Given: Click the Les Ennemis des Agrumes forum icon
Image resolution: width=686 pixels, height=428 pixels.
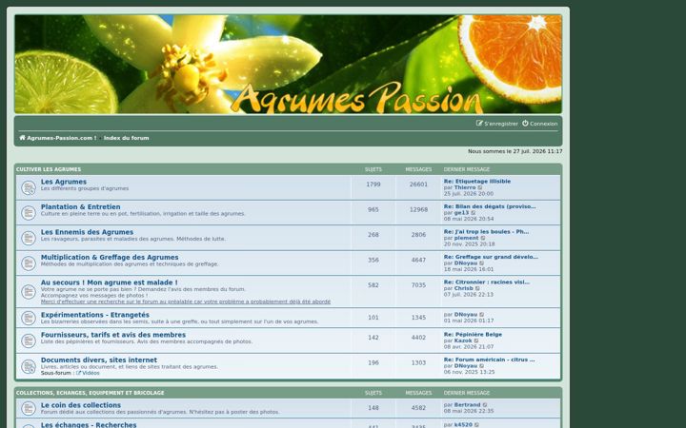Looking at the screenshot, I should [29, 238].
